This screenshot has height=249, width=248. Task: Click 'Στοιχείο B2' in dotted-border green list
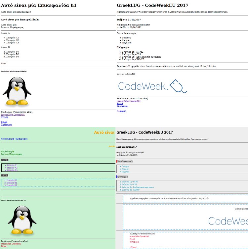click(12, 183)
